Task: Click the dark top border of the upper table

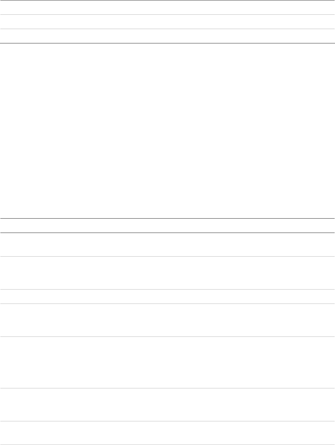Action: (167, 0)
